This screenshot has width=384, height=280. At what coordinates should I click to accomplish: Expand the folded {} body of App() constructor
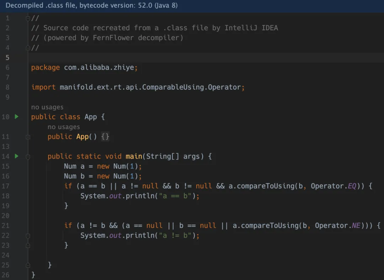(x=105, y=137)
